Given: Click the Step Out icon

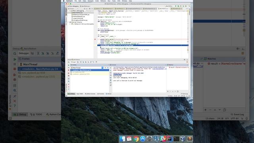Looking at the screenshot, I should 91,62.
